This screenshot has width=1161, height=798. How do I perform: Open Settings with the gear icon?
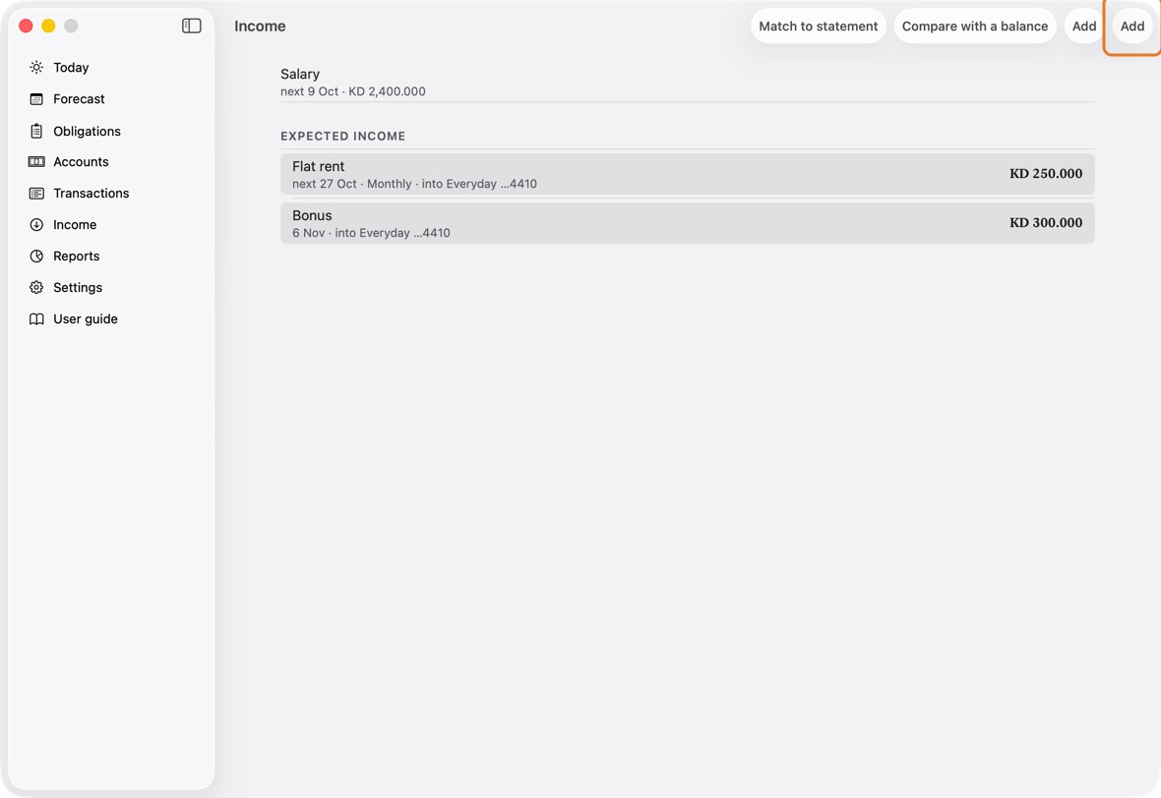(36, 288)
